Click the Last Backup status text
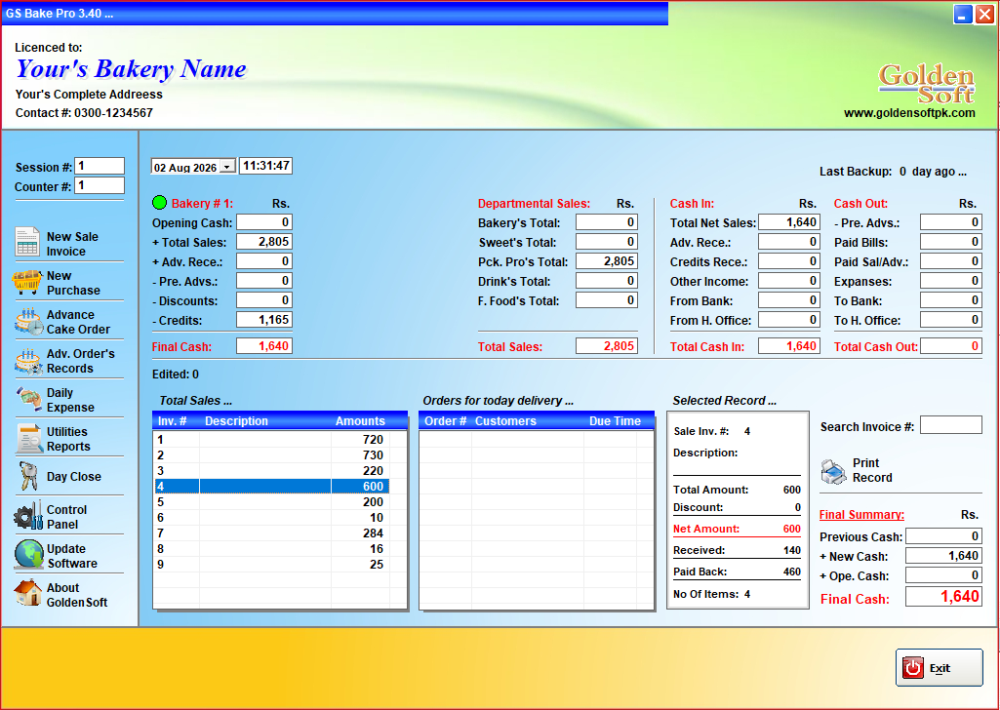 pos(893,172)
